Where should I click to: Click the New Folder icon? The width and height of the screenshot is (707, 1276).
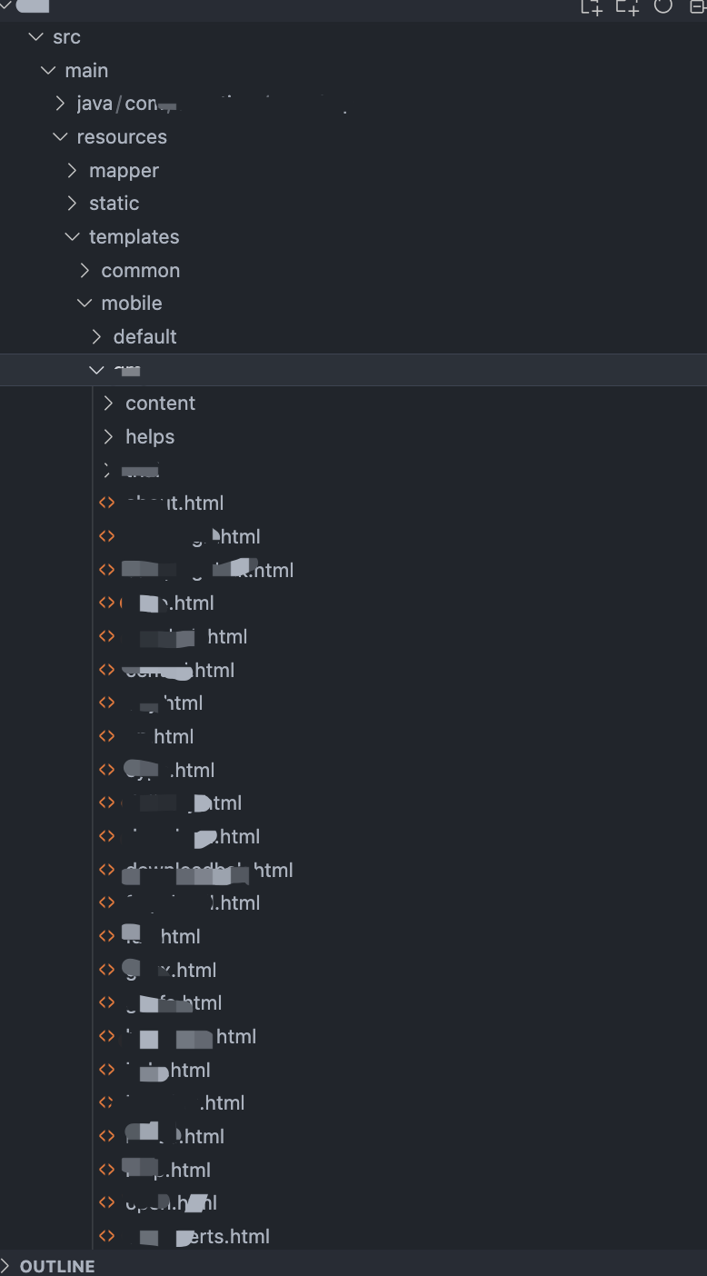click(627, 6)
